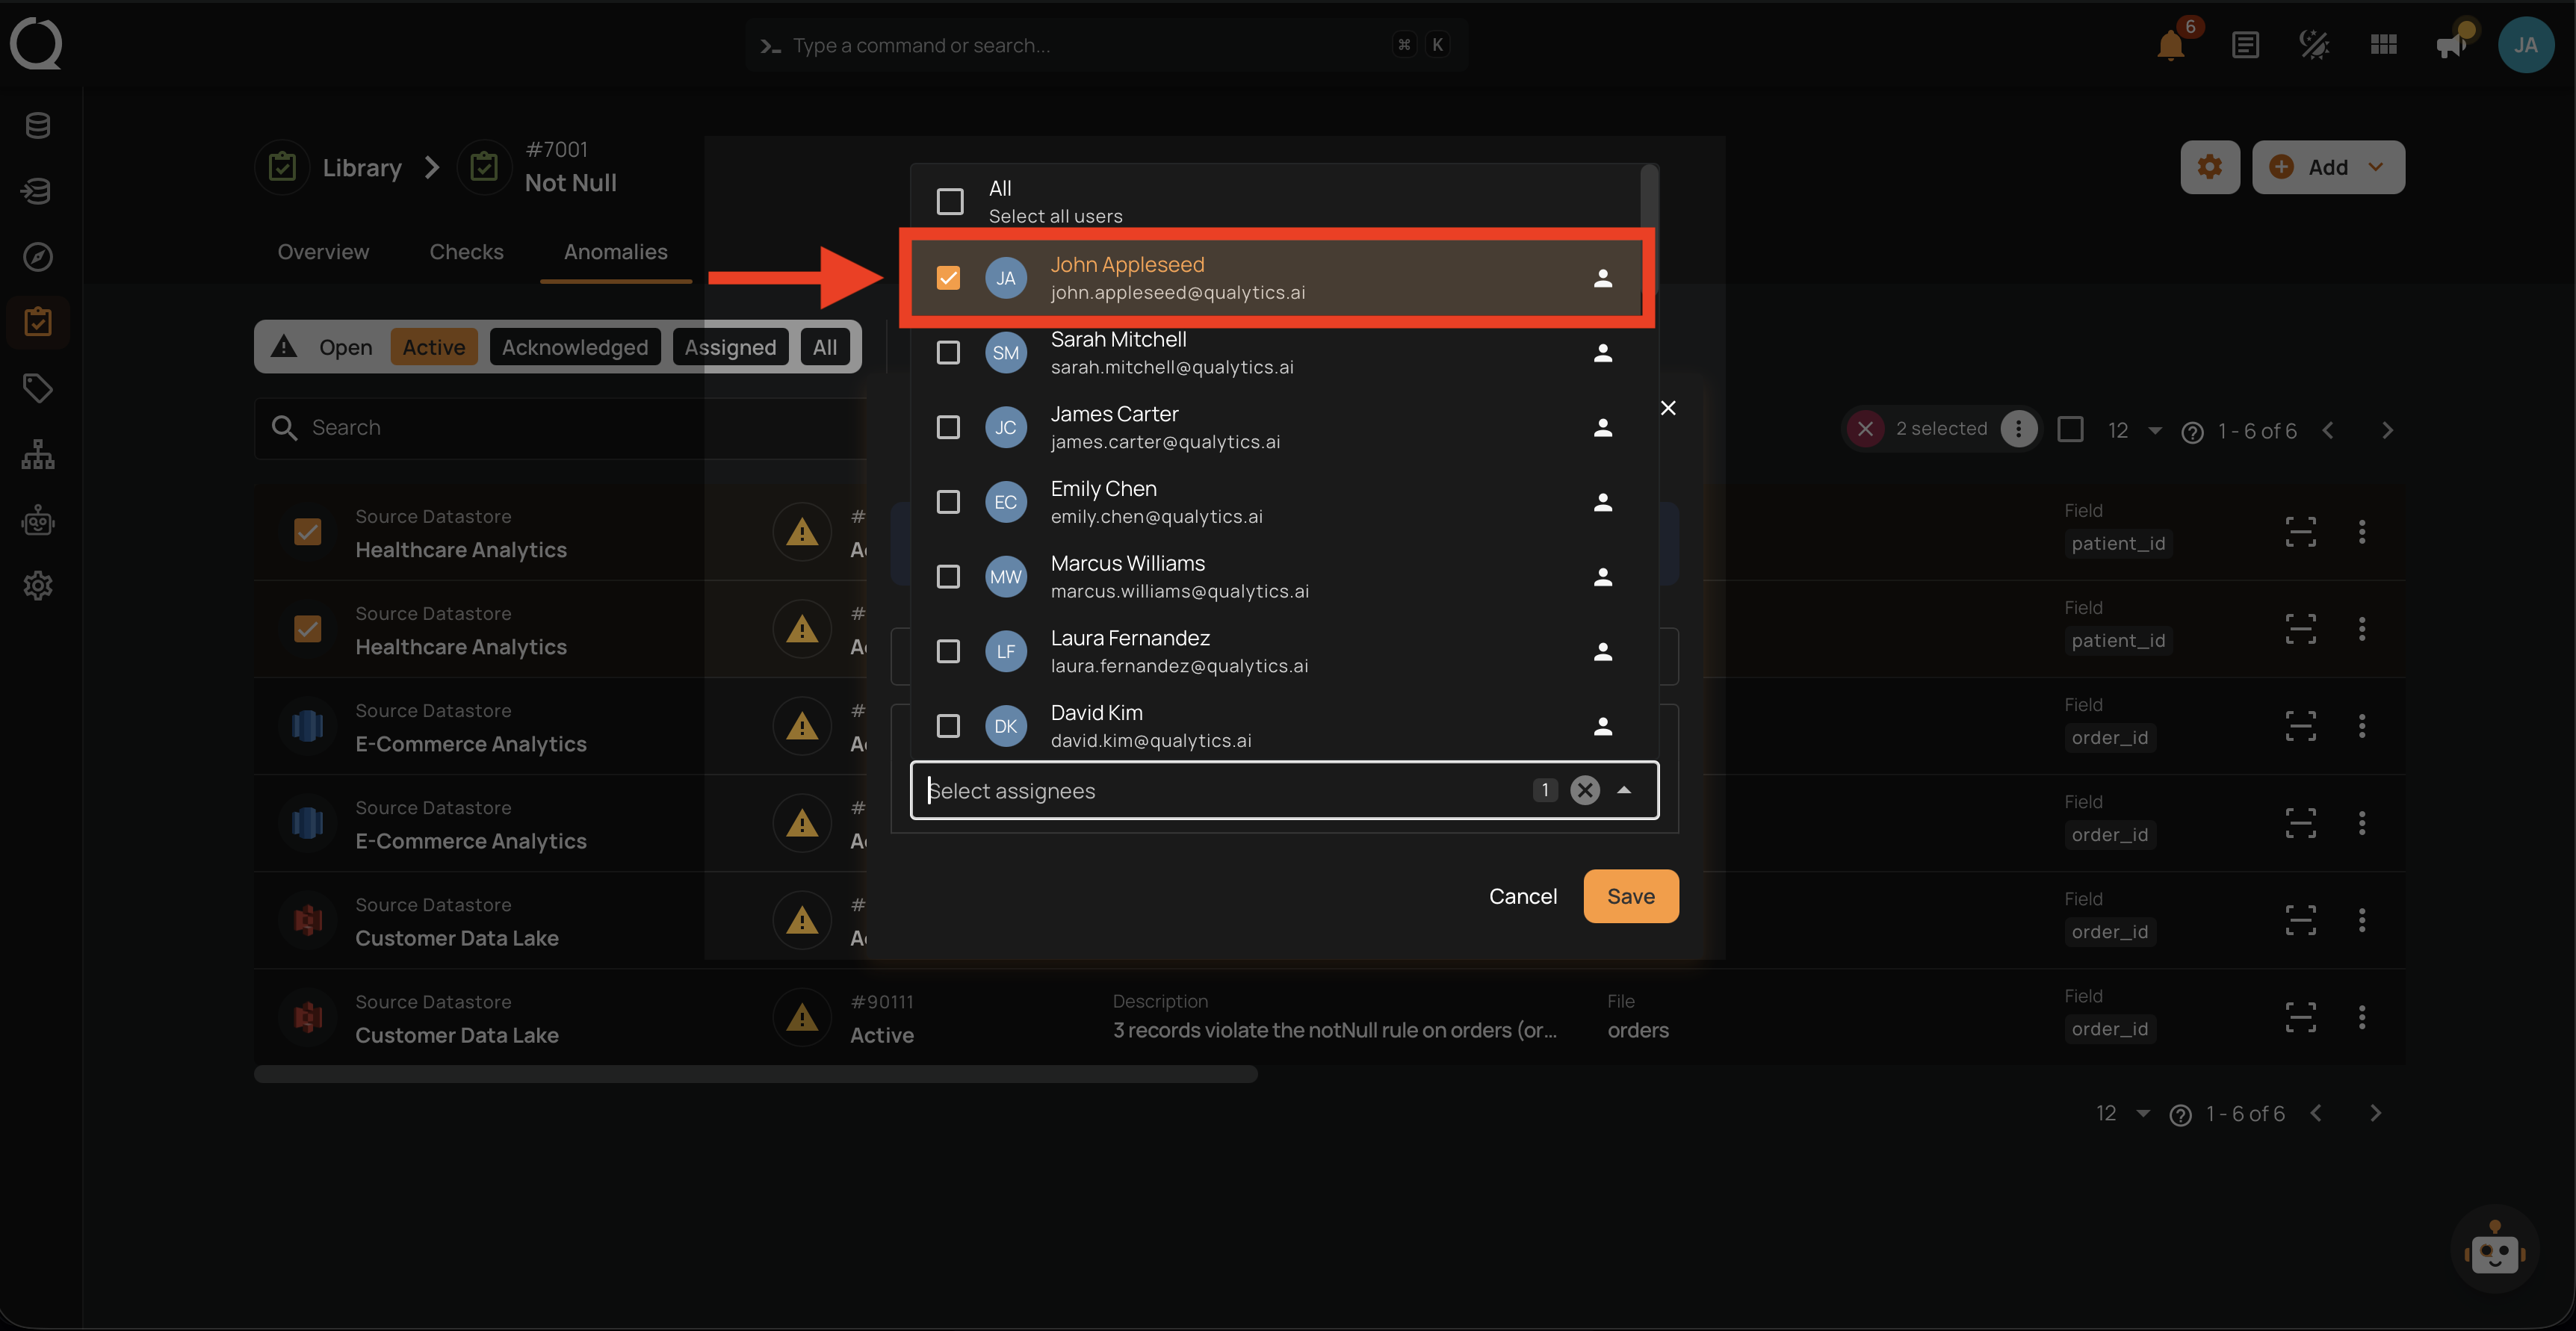Viewport: 2576px width, 1331px height.
Task: Collapse the Select assignees dropdown arrow
Action: tap(1624, 790)
